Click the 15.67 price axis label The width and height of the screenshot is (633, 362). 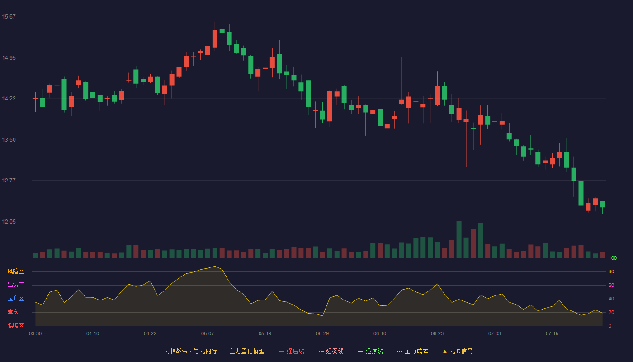click(x=9, y=17)
